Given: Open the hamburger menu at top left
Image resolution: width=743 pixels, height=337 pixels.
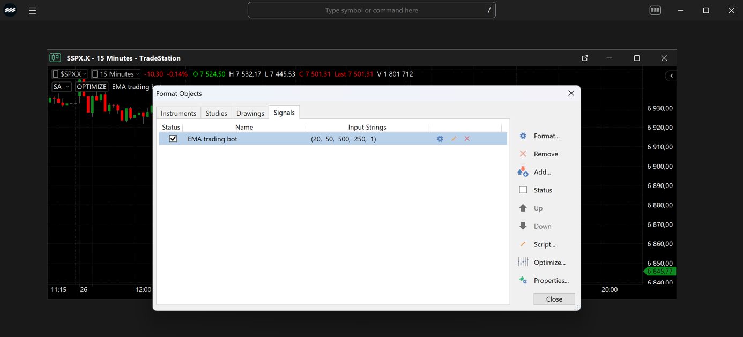Looking at the screenshot, I should pyautogui.click(x=33, y=10).
